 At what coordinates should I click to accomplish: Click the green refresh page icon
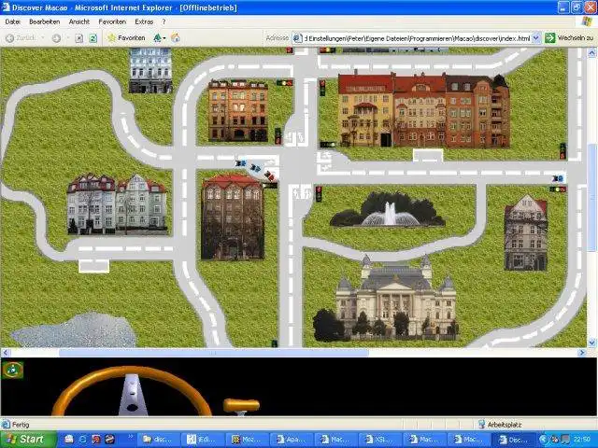coord(93,38)
